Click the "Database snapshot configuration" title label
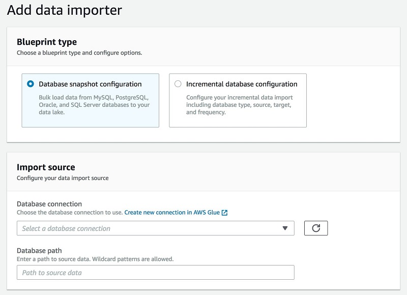Screen dimensions: 407x295 point(90,84)
